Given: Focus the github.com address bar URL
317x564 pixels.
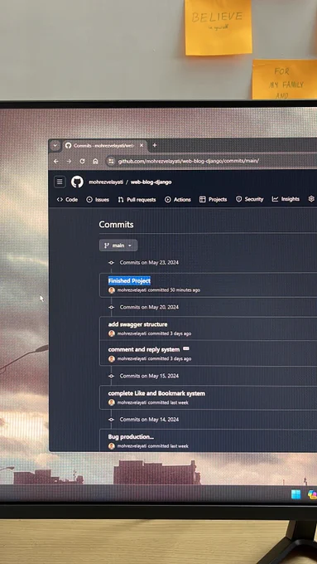Looking at the screenshot, I should [189, 161].
